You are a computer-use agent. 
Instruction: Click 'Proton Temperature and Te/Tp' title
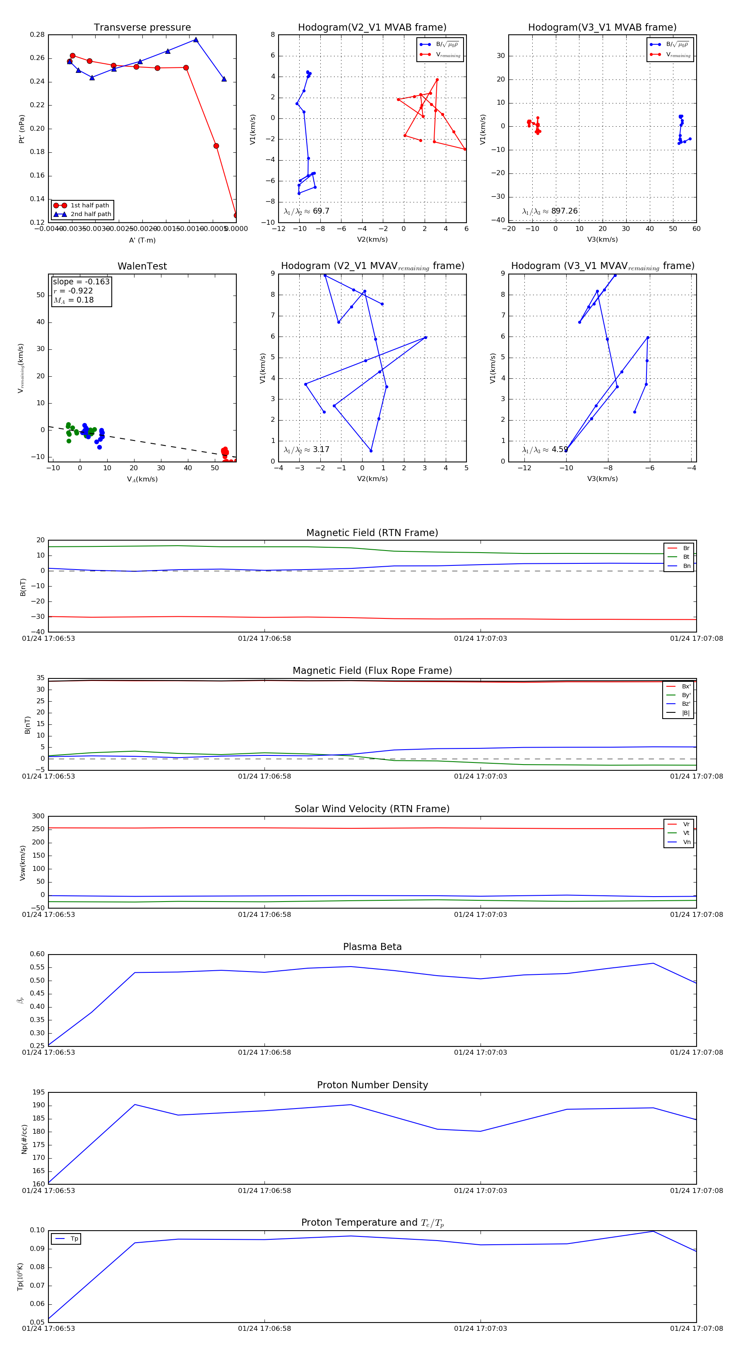tap(372, 1223)
